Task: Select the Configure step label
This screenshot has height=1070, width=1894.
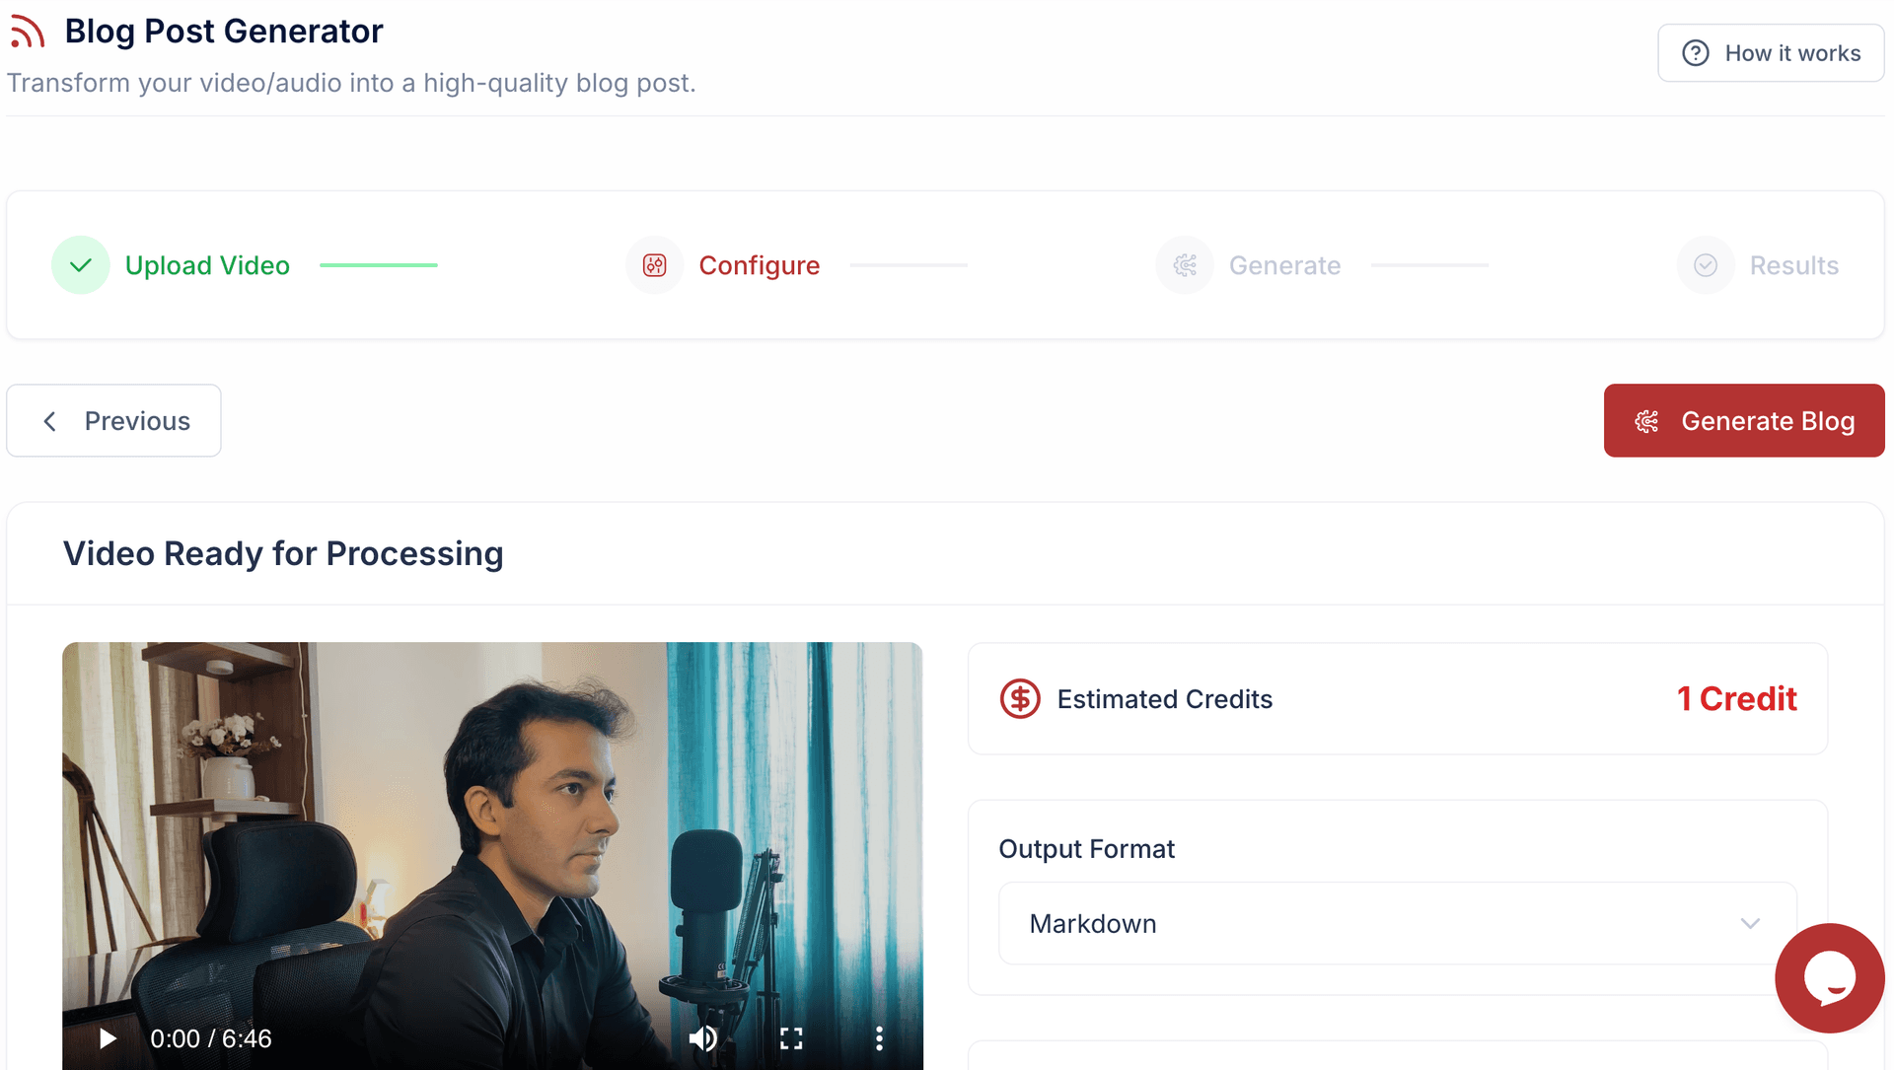Action: point(760,264)
